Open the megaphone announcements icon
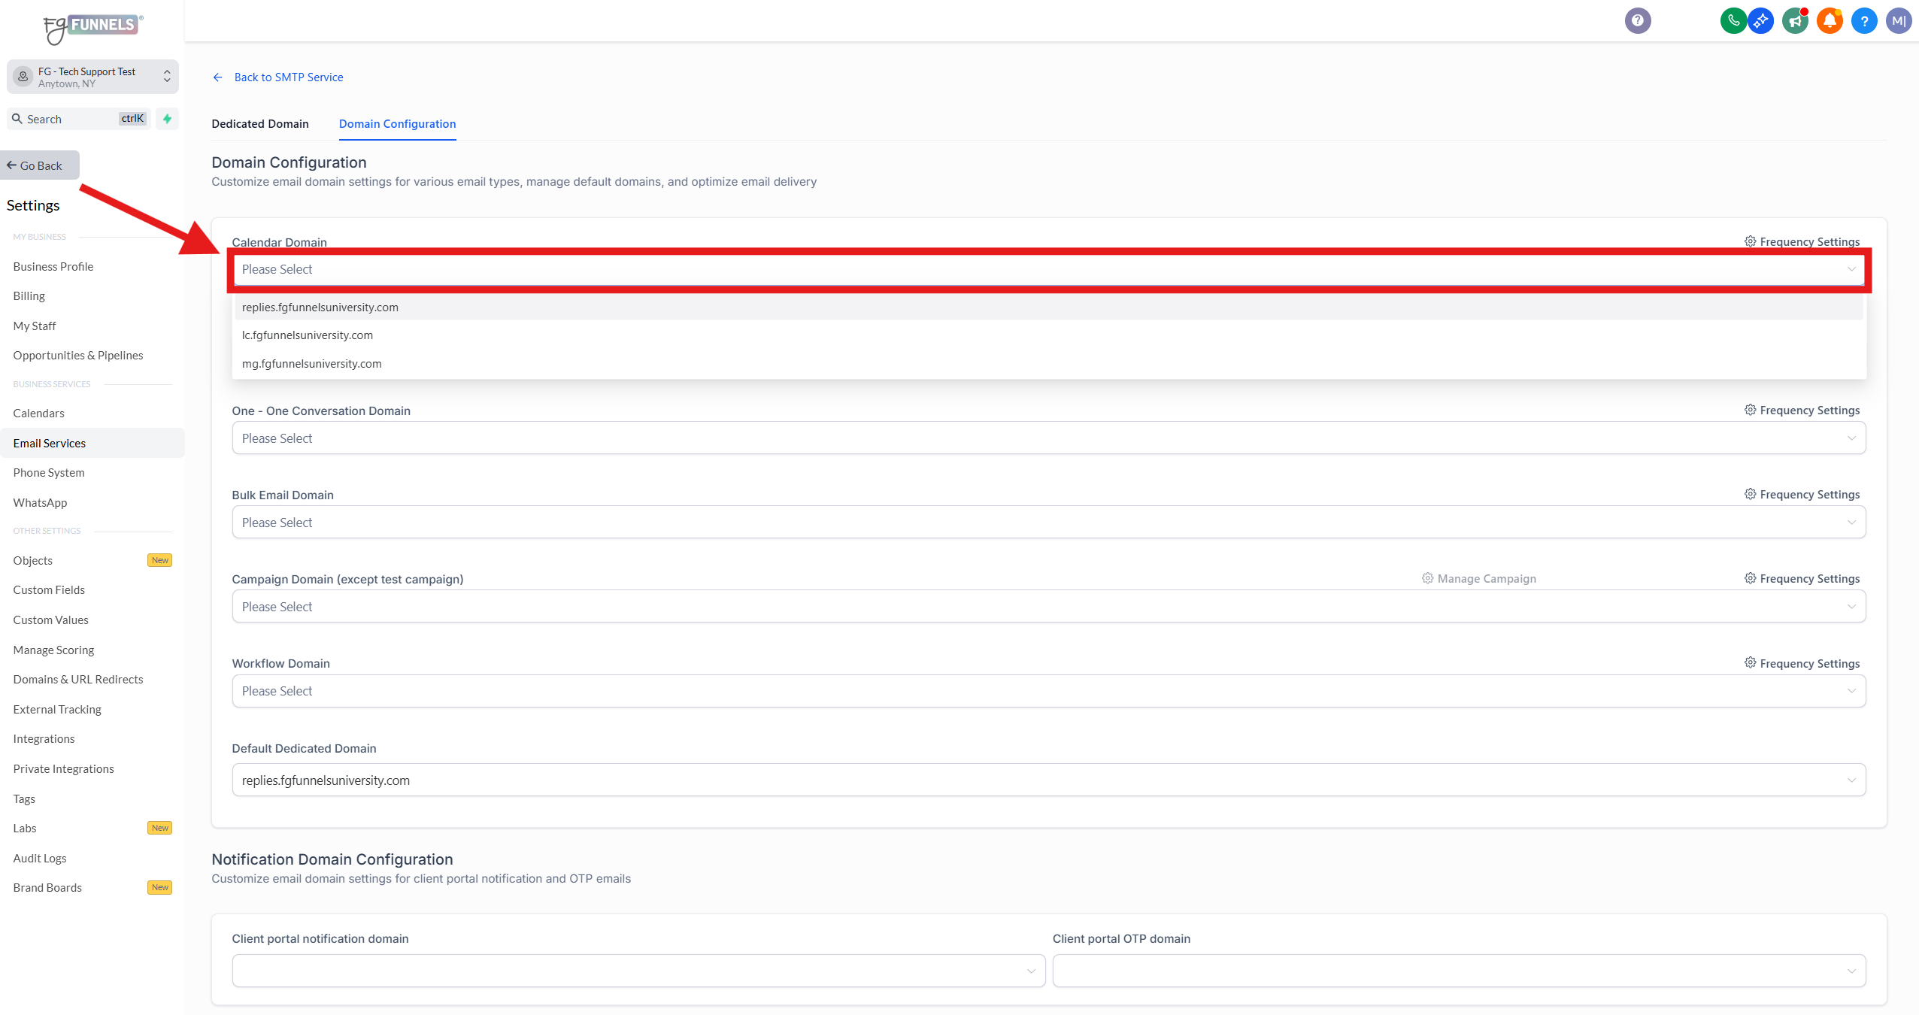This screenshot has height=1015, width=1919. tap(1795, 20)
